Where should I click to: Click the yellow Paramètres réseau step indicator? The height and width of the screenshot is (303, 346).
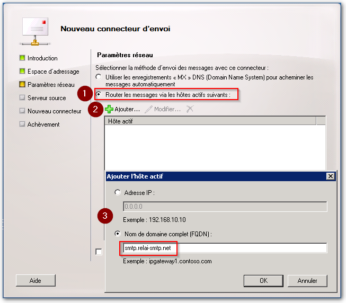22,84
